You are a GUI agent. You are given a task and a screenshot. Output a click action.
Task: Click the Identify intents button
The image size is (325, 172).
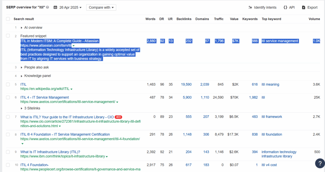[x=262, y=8]
